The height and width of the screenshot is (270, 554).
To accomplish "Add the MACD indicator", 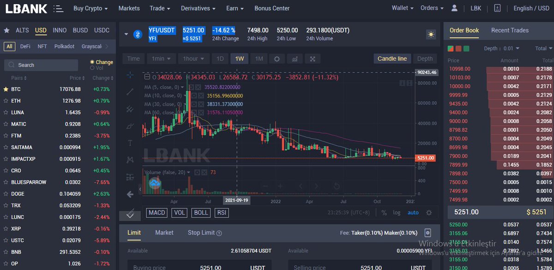I will pyautogui.click(x=157, y=213).
